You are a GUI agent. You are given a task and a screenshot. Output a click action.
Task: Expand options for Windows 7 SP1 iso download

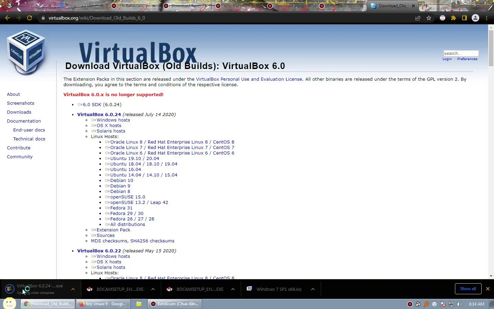click(x=313, y=289)
